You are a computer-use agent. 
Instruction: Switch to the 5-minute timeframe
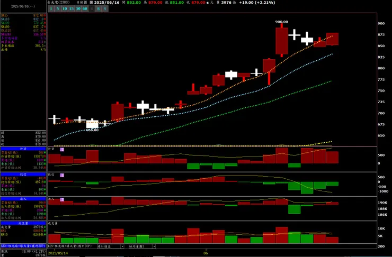point(58,9)
